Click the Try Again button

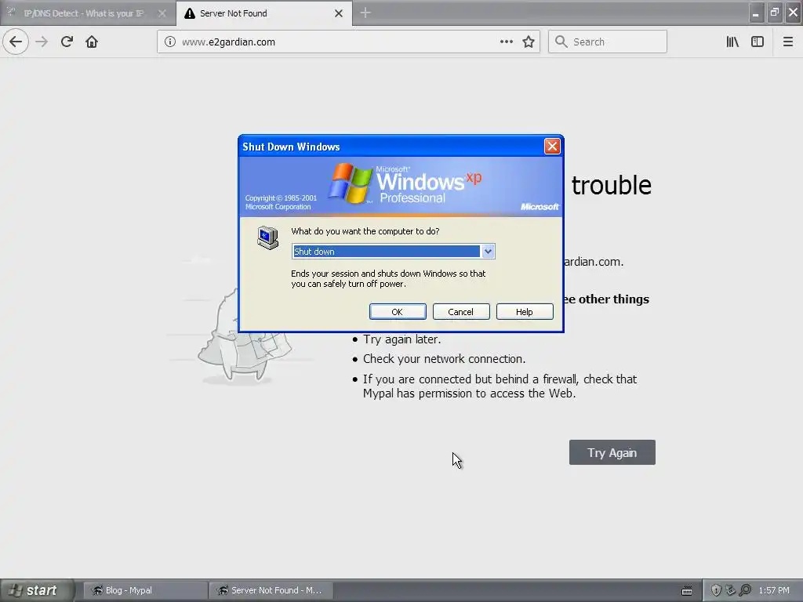(612, 452)
